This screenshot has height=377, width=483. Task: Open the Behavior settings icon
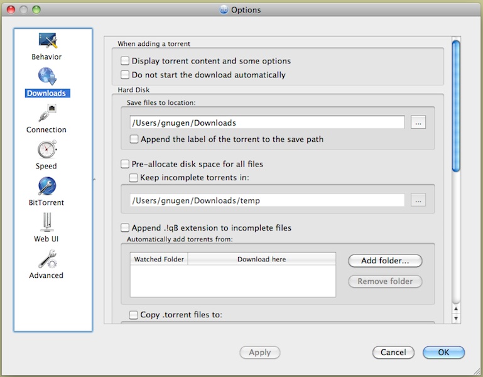point(47,41)
